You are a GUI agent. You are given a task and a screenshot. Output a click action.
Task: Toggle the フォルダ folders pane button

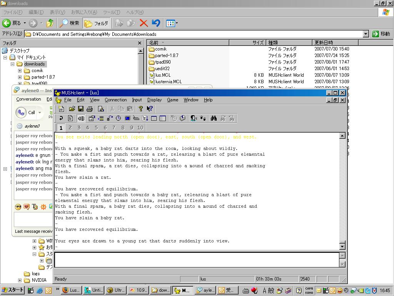[x=97, y=23]
